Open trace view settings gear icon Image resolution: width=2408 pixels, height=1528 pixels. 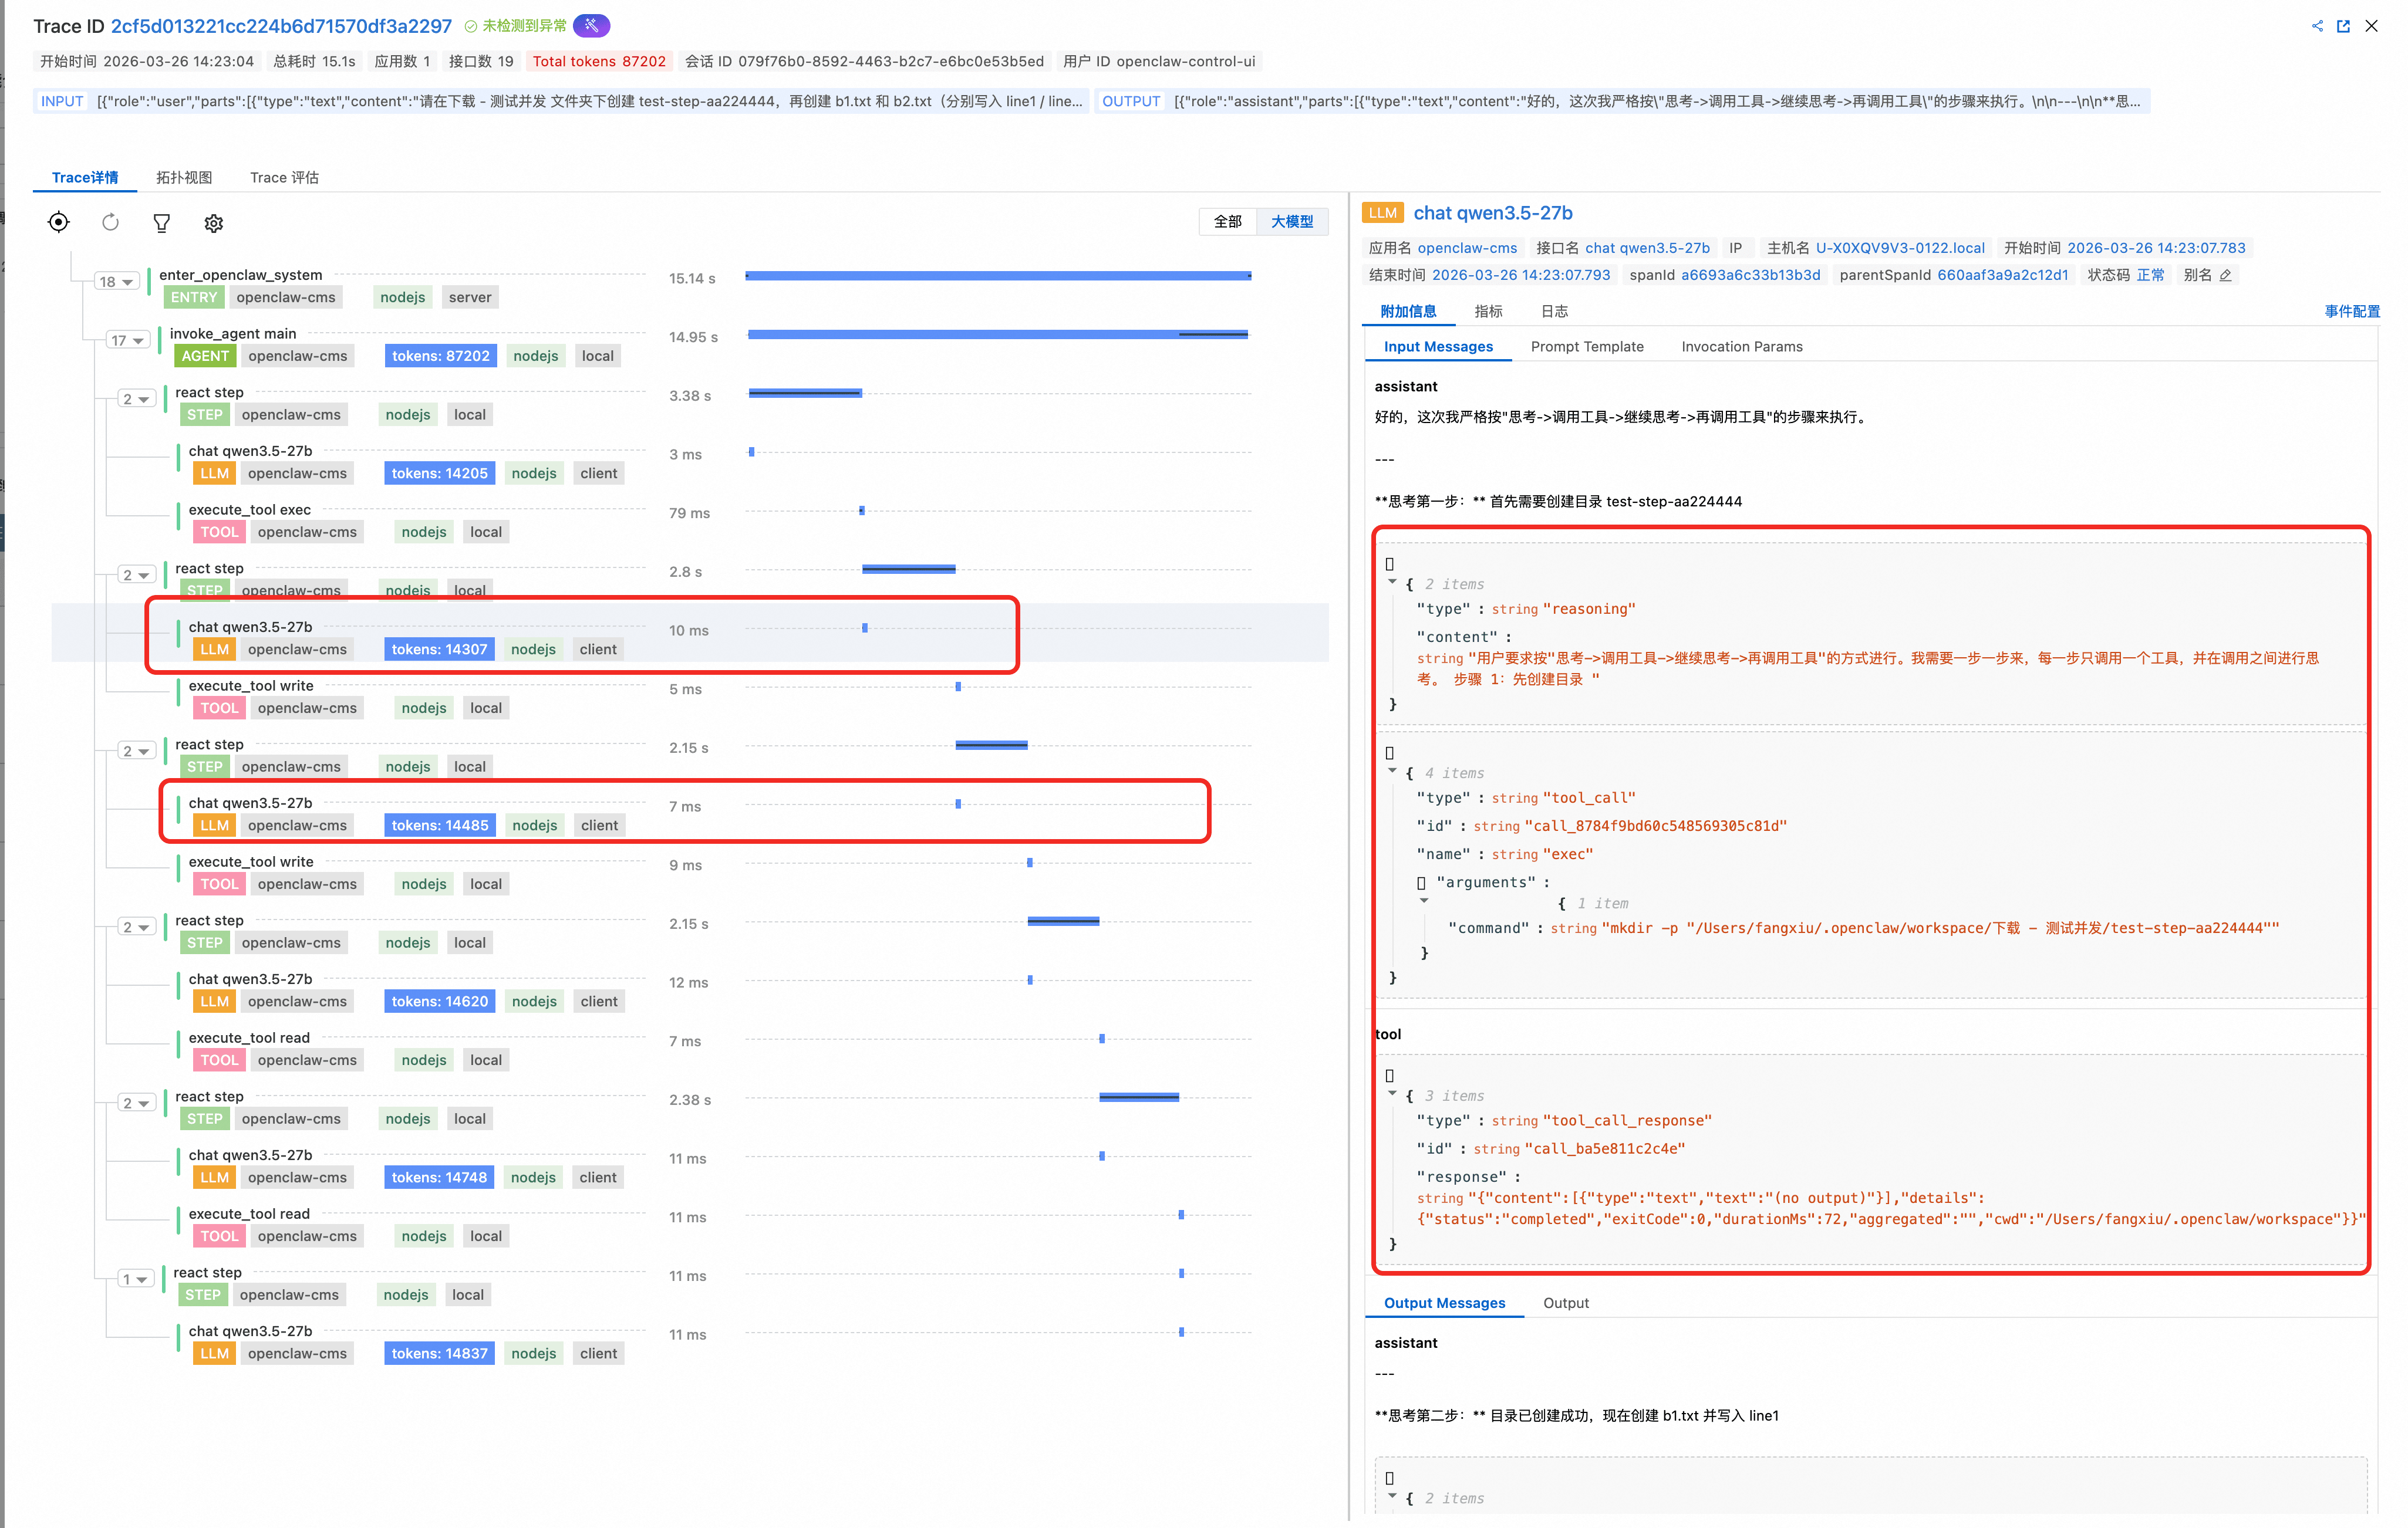[213, 223]
